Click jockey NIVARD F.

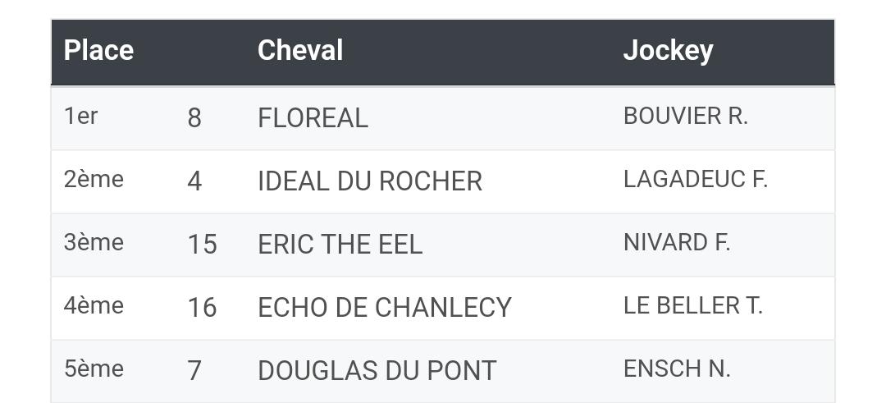pos(677,242)
